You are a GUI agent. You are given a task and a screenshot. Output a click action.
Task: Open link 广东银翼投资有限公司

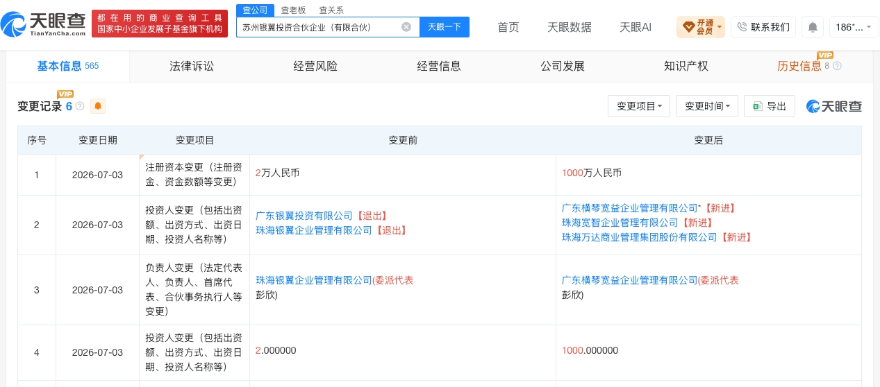[x=306, y=216]
